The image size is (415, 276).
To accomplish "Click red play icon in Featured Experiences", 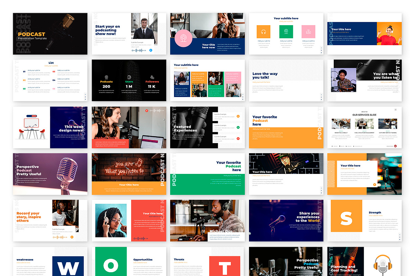I will [x=238, y=139].
